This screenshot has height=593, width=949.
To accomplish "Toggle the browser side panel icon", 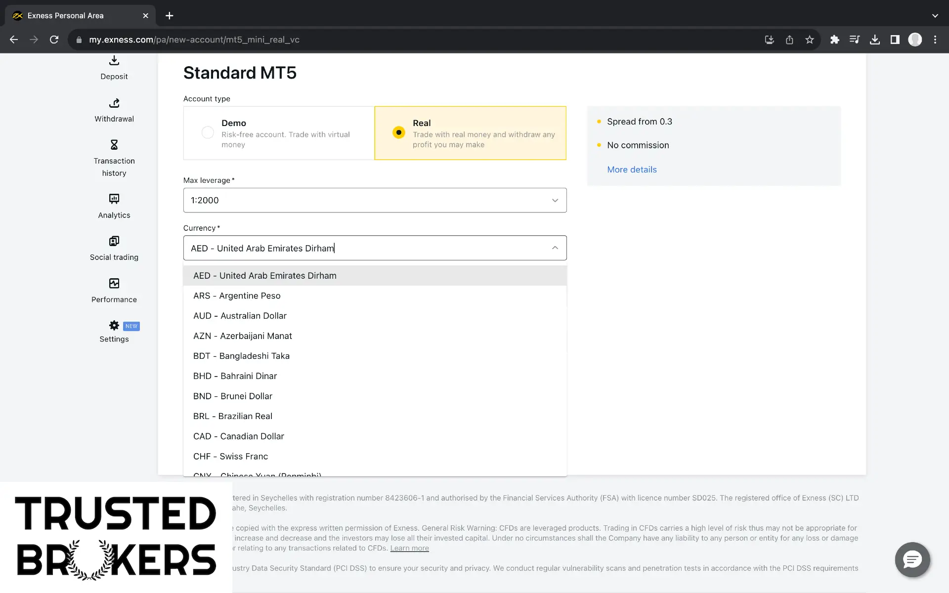I will 895,40.
